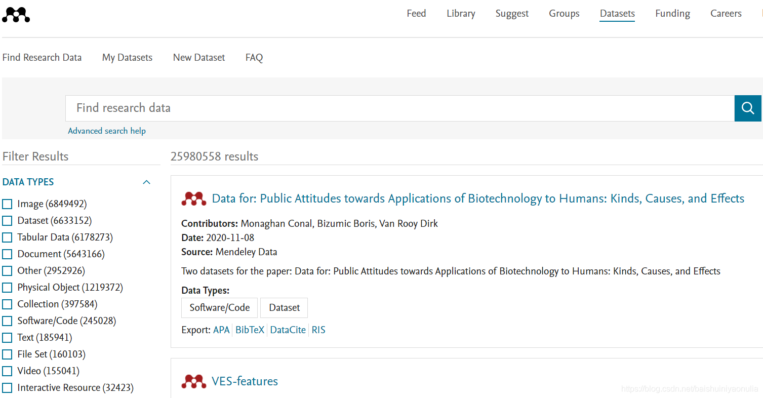Check the Image data type filter
The height and width of the screenshot is (398, 763).
pyautogui.click(x=7, y=204)
